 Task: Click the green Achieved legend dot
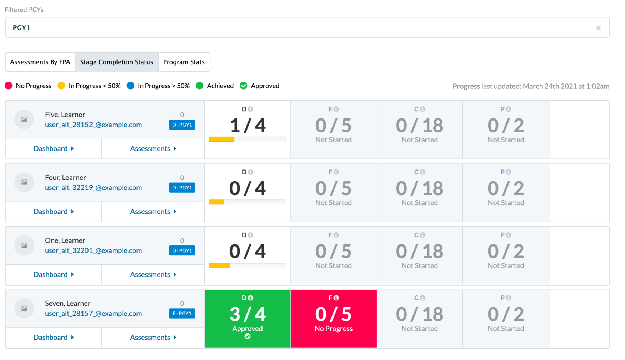(x=200, y=86)
